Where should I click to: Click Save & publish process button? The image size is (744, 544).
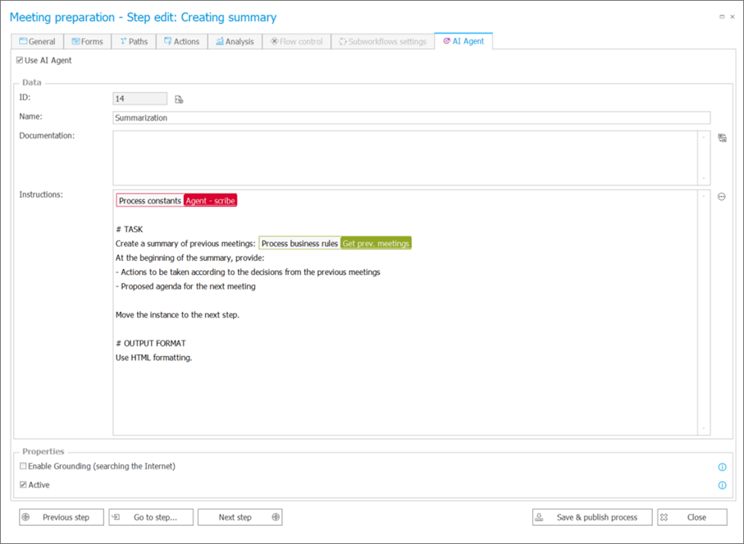[x=591, y=518]
